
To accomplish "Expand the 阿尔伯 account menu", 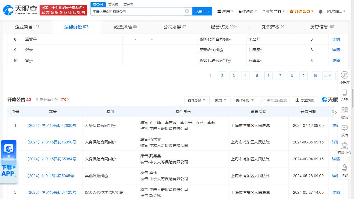I will tap(336, 11).
